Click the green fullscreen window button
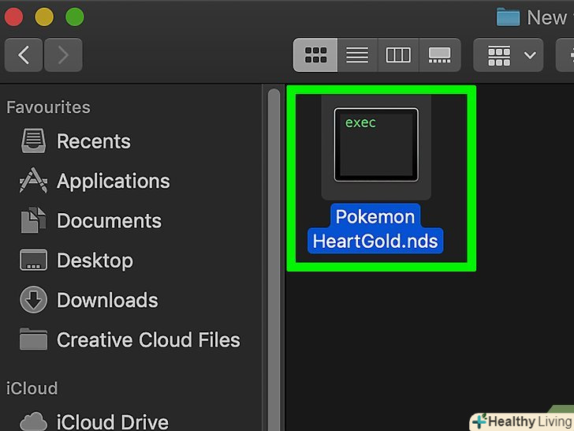Image resolution: width=574 pixels, height=431 pixels. 75,17
